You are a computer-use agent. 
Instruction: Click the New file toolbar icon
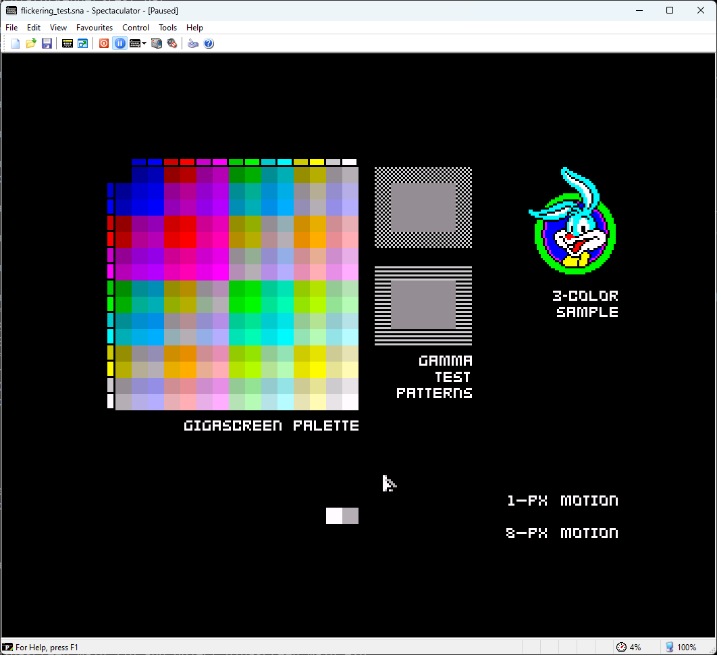[16, 43]
